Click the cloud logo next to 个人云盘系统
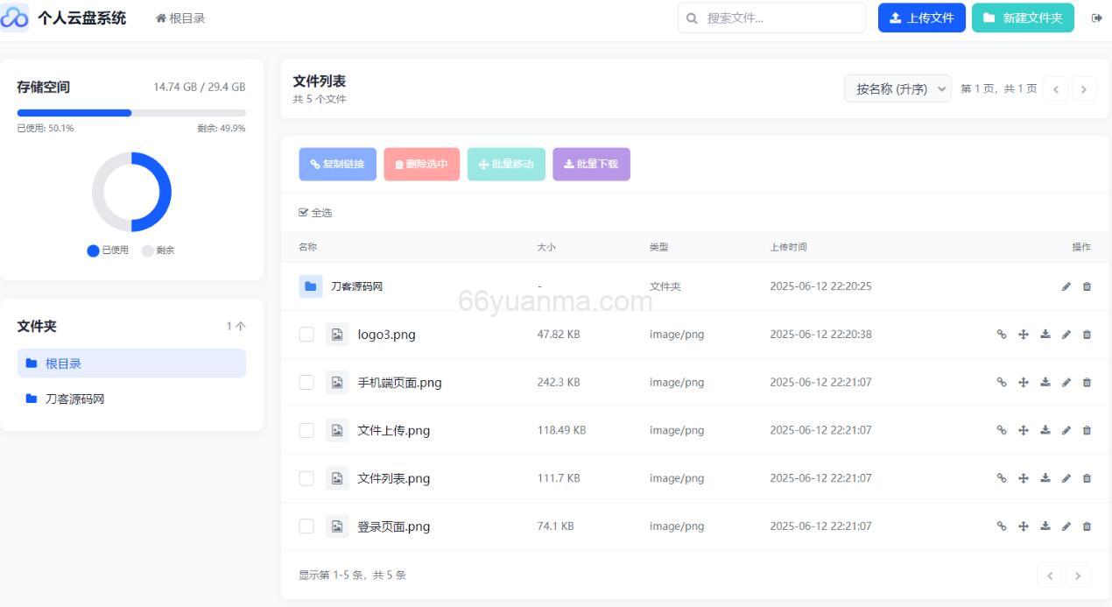The image size is (1112, 607). (14, 17)
